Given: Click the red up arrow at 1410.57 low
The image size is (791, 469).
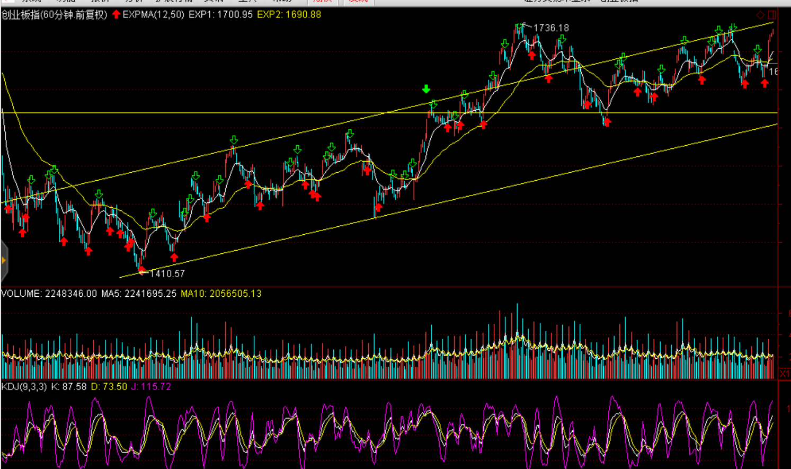Looking at the screenshot, I should pyautogui.click(x=142, y=270).
